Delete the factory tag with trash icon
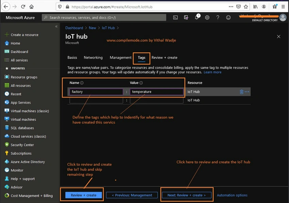Screen dimensions: 289x203 [241, 91]
